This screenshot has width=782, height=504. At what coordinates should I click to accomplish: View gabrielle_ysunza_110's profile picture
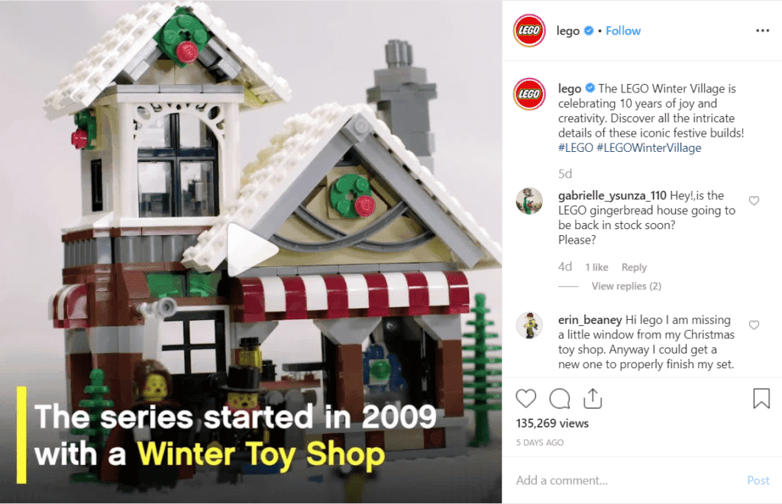529,201
